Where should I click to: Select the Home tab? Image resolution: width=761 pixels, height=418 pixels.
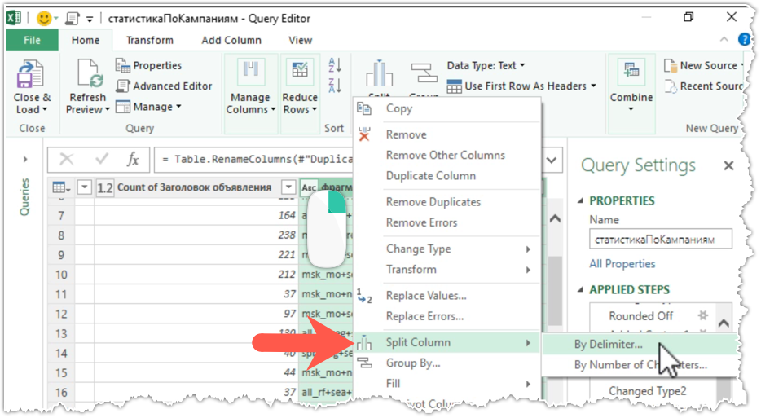86,40
